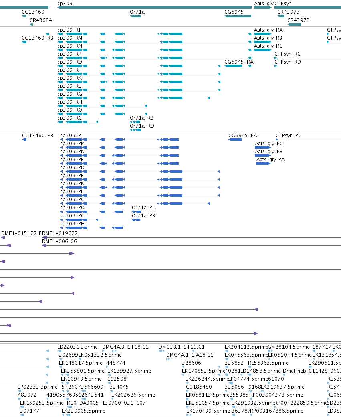Image resolution: width=341 pixels, height=417 pixels.
Task: Click the DMG4A.3_1.F18.C1 EST label
Action: [x=125, y=347]
